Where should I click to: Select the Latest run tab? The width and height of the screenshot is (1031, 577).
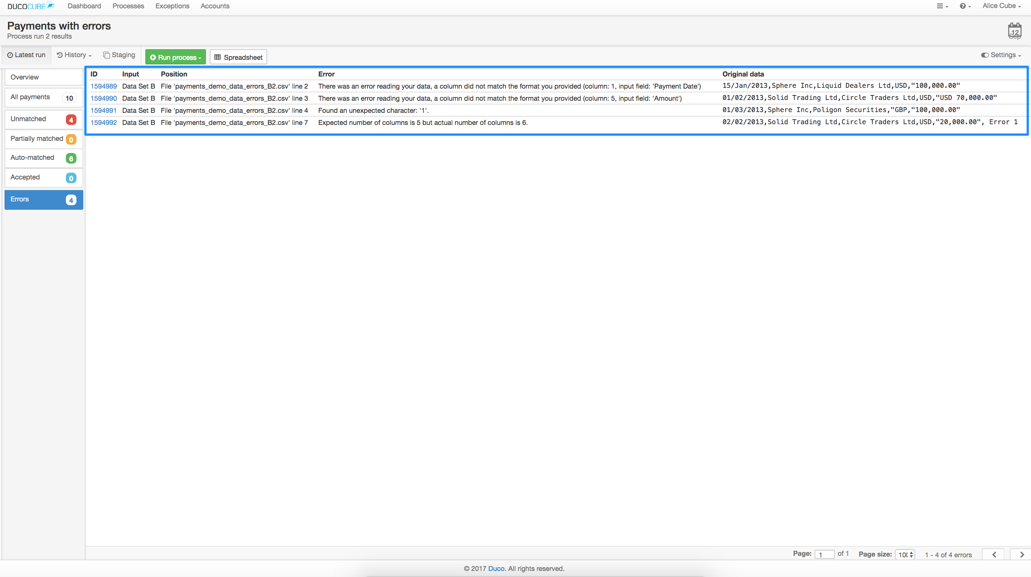coord(26,55)
